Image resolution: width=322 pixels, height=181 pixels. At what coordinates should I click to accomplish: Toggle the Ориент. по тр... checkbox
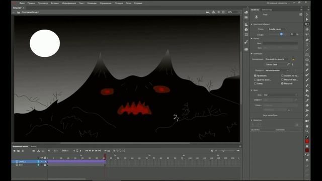282,76
